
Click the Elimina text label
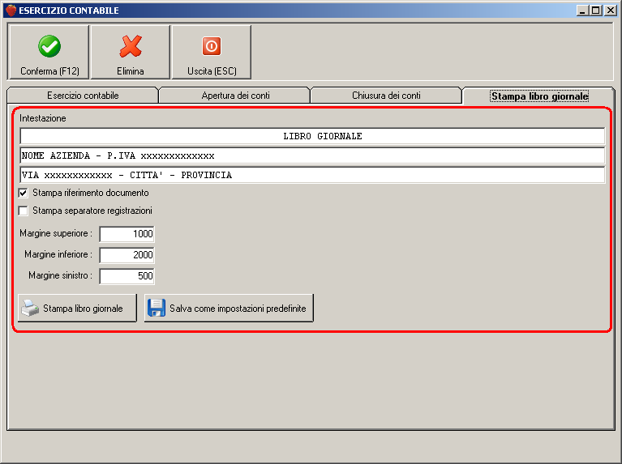(130, 71)
